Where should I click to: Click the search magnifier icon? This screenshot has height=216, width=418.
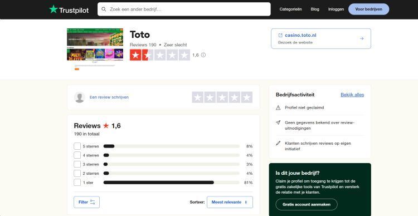click(x=104, y=9)
